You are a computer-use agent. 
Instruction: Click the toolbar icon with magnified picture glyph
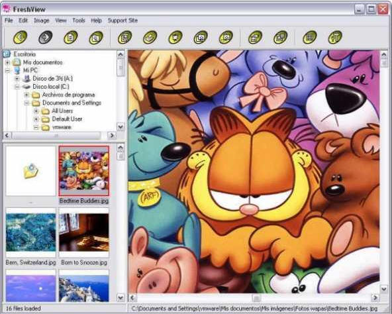(226, 37)
